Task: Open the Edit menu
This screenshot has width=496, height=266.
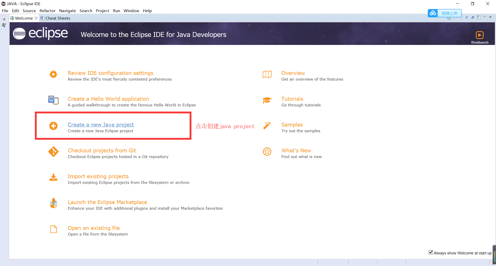Action: click(x=16, y=11)
